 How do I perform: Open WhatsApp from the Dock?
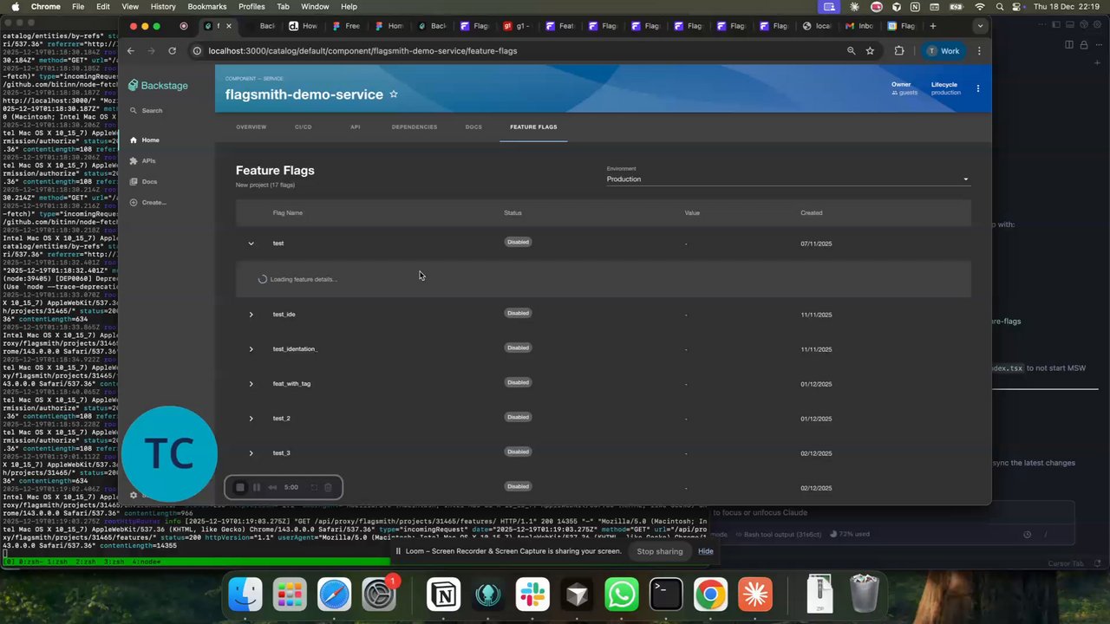[x=621, y=595]
